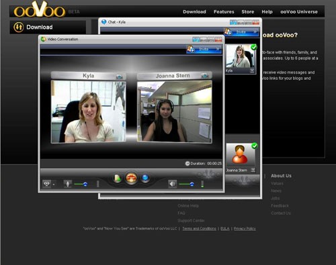This screenshot has width=336, height=265.
Task: Click the speaker level meter indicator
Action: [x=202, y=184]
